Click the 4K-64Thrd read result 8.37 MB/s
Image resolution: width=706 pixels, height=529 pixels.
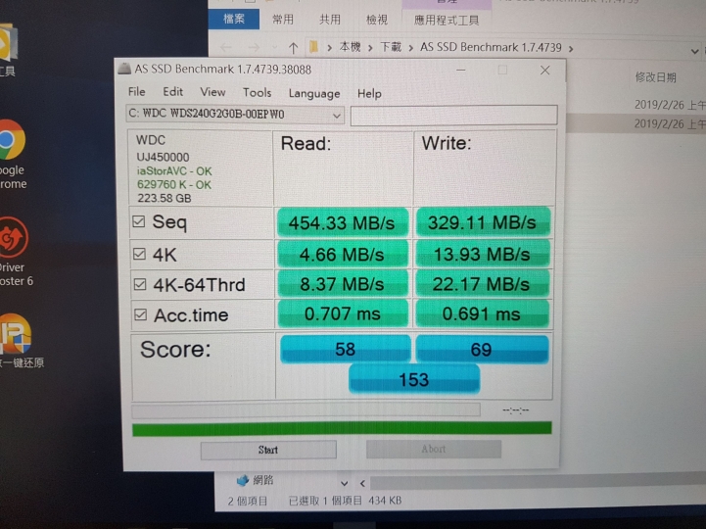pyautogui.click(x=342, y=284)
